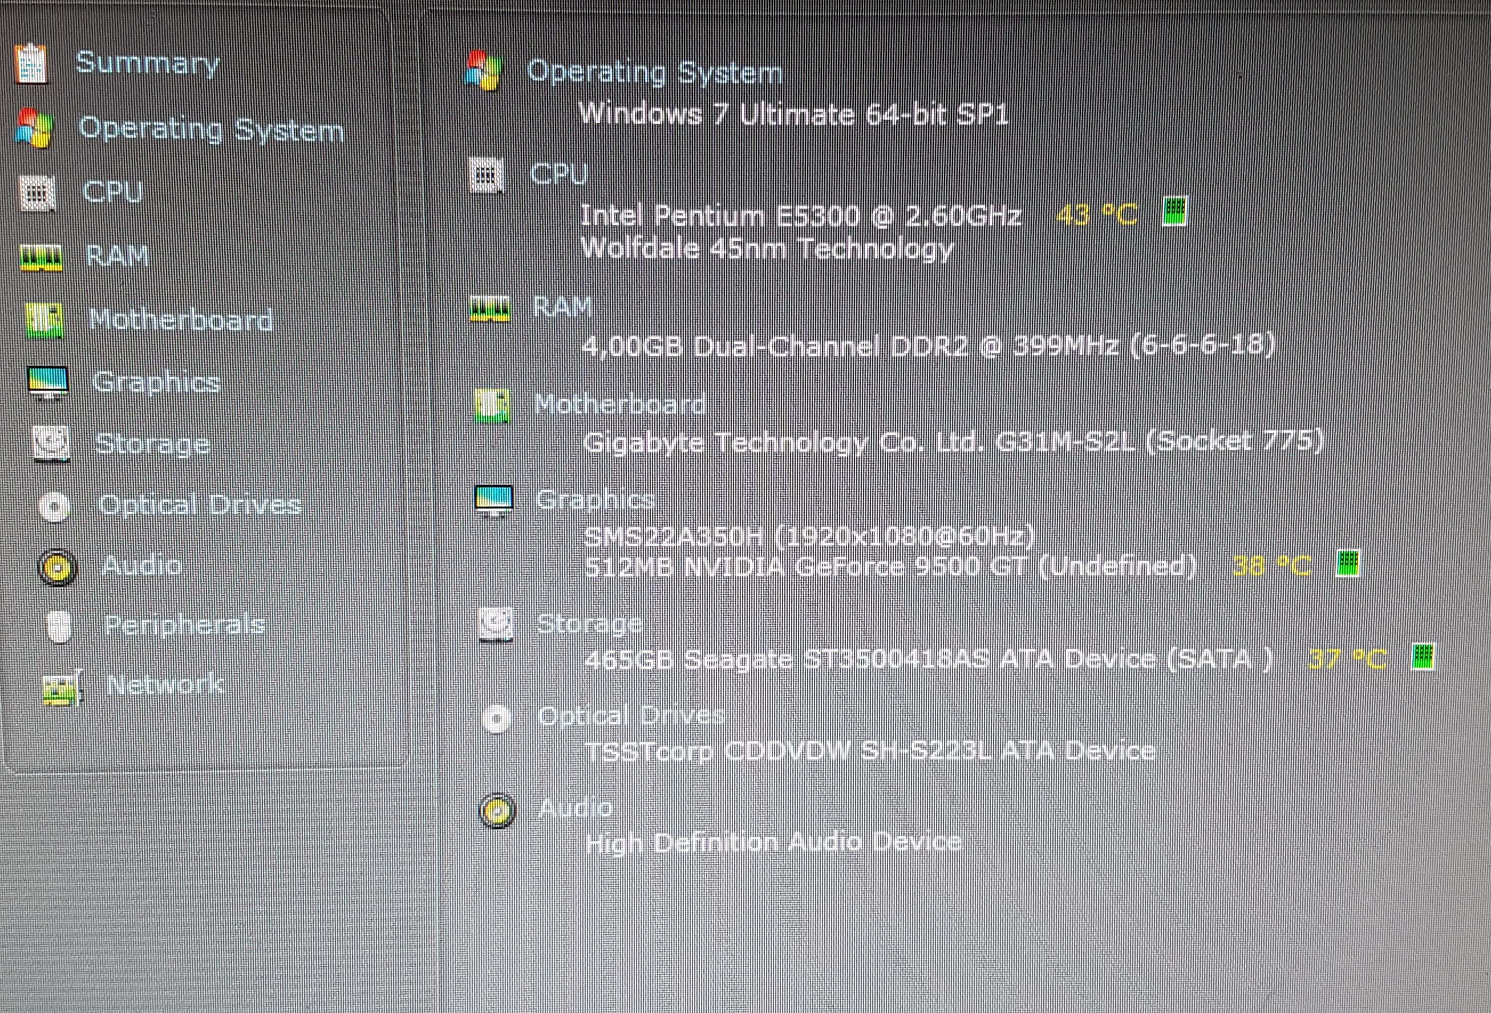Click the text Intel Pentium E5300 @ 2.60GHz

801,215
